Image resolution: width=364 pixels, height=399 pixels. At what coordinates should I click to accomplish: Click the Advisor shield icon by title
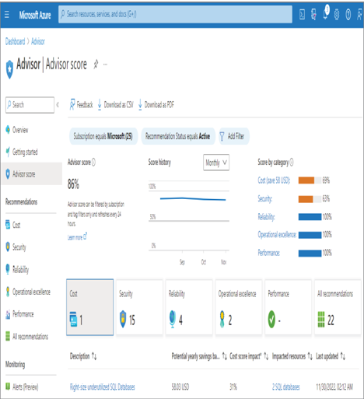[9, 69]
